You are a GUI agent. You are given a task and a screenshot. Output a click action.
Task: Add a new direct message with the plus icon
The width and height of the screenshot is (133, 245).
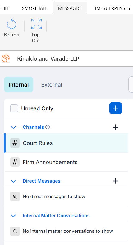(116, 181)
